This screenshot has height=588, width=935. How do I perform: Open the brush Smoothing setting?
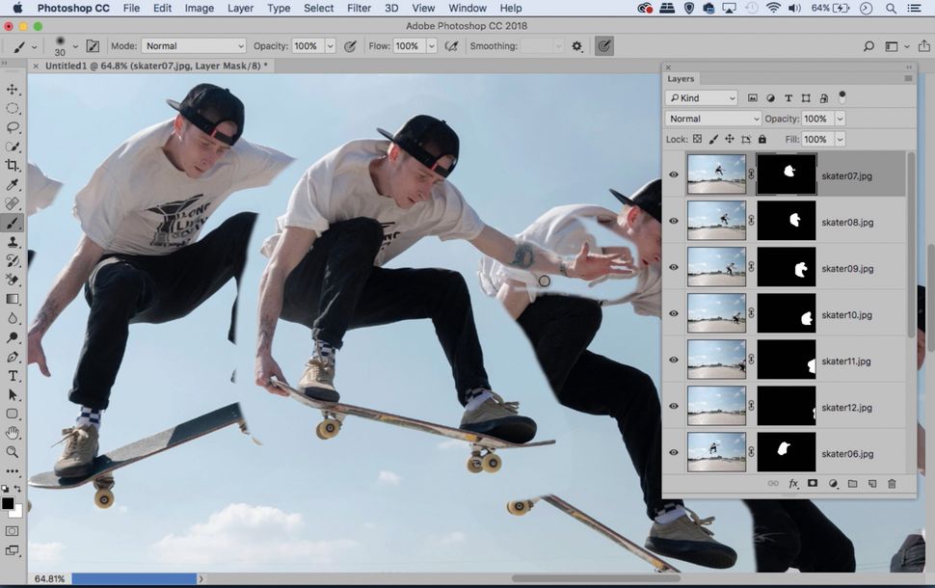540,45
